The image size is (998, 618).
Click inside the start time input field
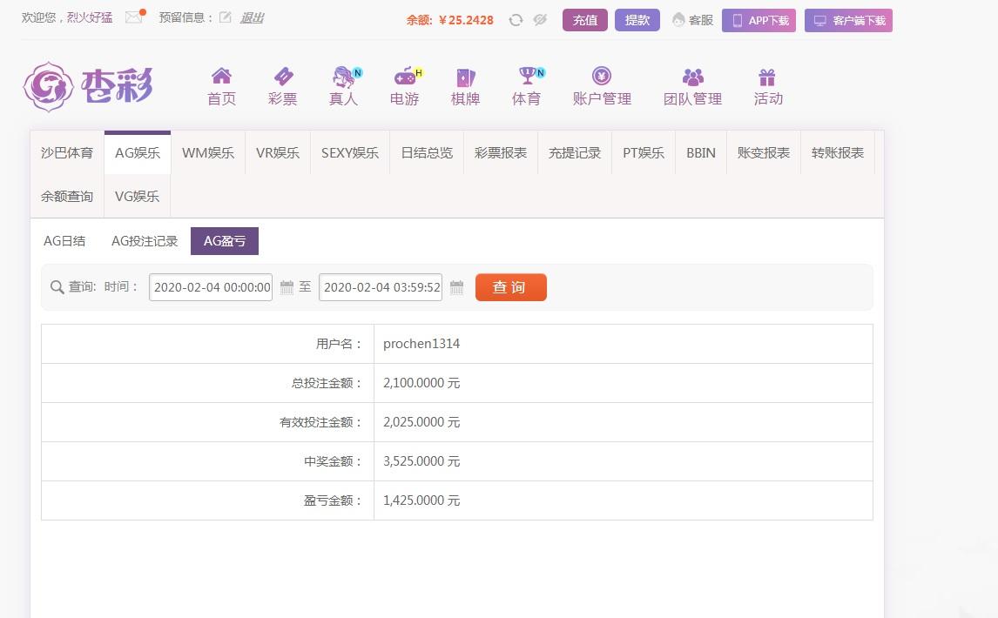210,287
